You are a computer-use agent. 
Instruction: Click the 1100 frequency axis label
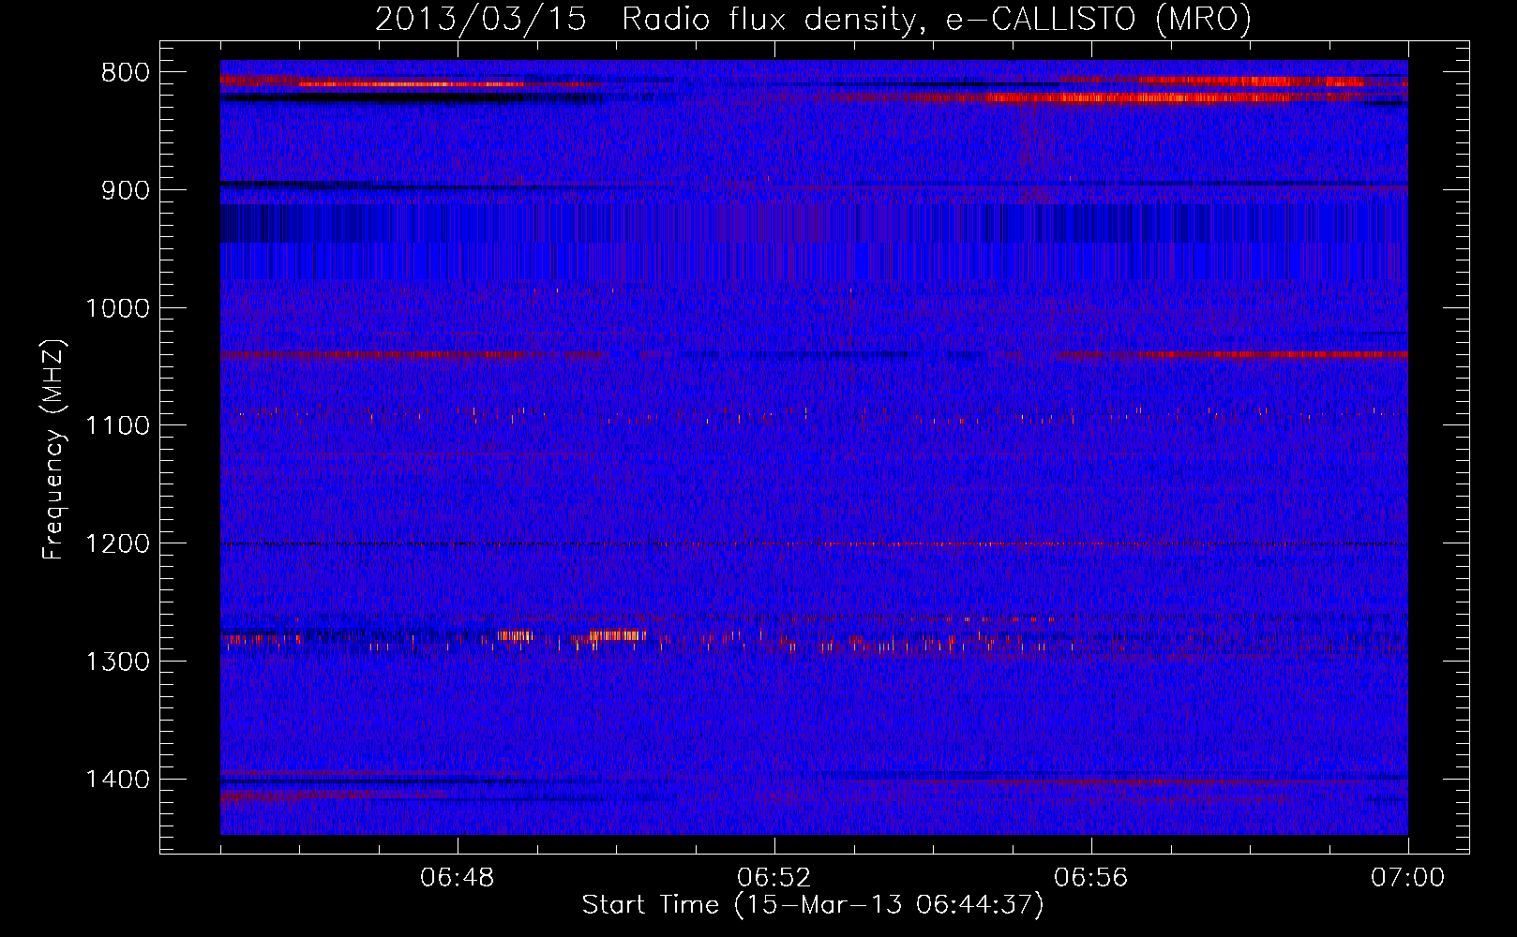coord(117,425)
